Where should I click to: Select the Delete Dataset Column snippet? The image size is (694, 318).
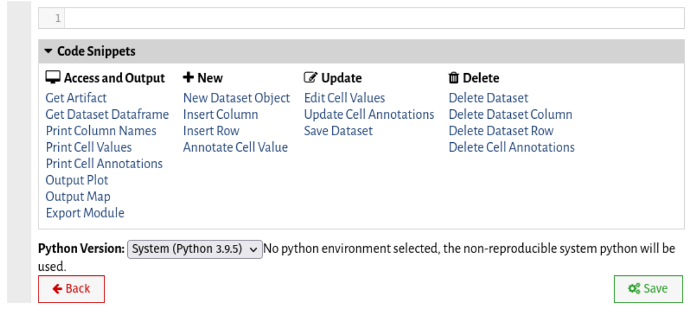(510, 114)
